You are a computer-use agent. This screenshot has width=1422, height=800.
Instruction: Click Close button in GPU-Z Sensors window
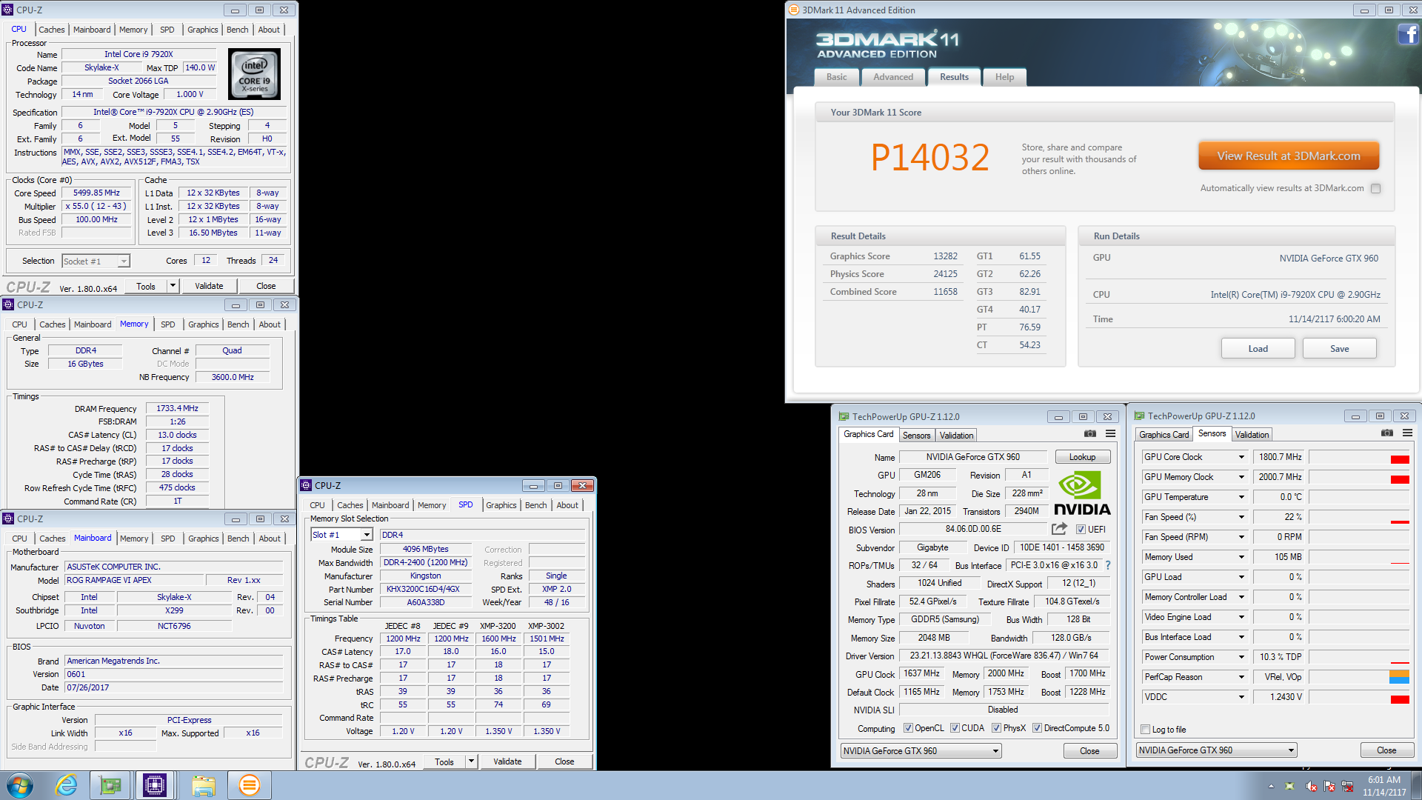[x=1386, y=750]
